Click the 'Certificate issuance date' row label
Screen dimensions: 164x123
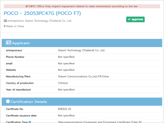21,116
